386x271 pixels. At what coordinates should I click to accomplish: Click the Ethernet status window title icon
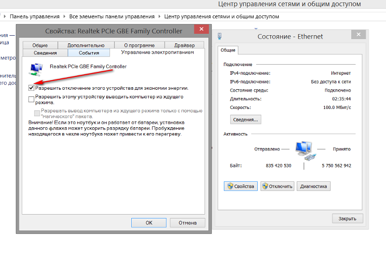coord(220,36)
